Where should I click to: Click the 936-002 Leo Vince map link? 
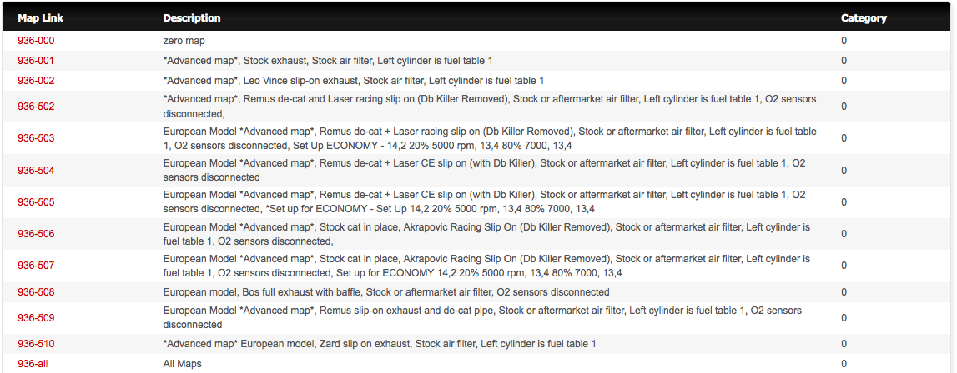click(36, 81)
